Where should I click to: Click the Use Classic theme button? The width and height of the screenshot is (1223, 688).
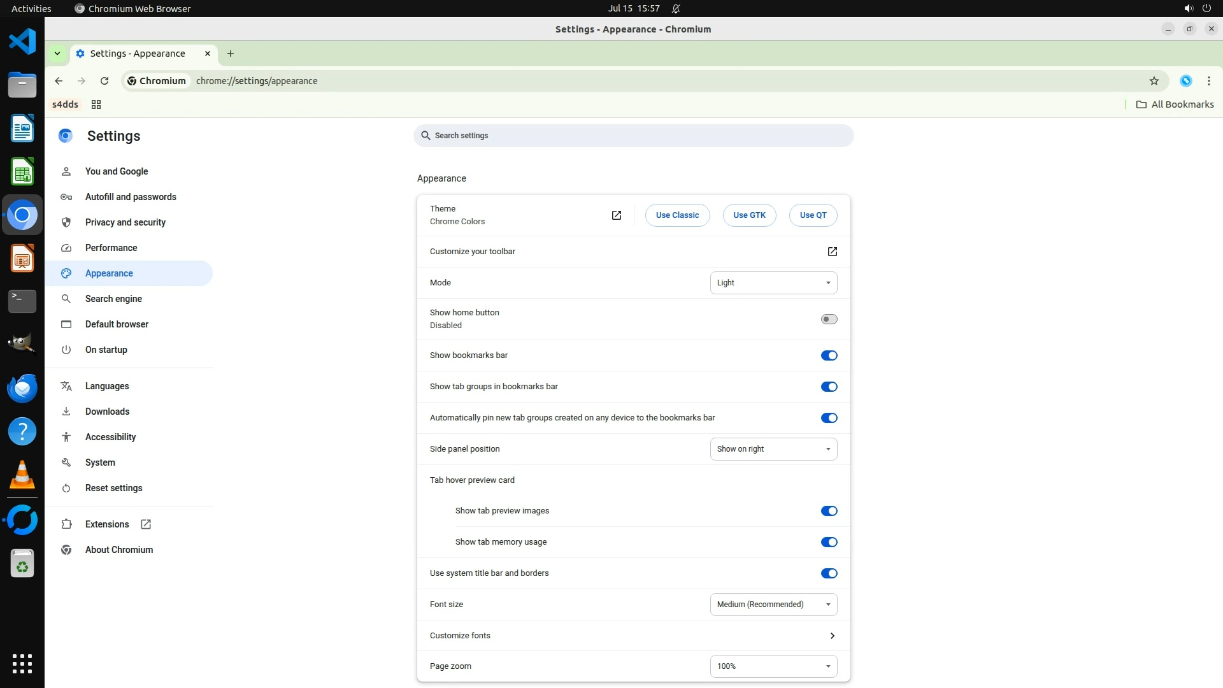pos(677,215)
